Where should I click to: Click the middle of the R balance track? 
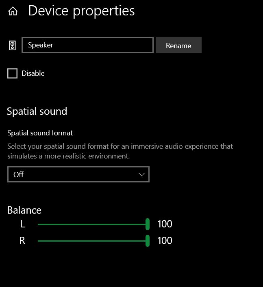coord(92,241)
